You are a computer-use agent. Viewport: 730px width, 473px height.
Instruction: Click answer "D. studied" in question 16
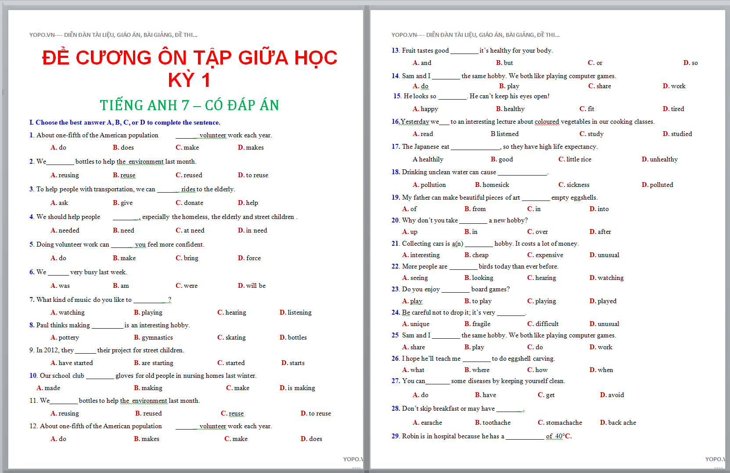coord(677,134)
